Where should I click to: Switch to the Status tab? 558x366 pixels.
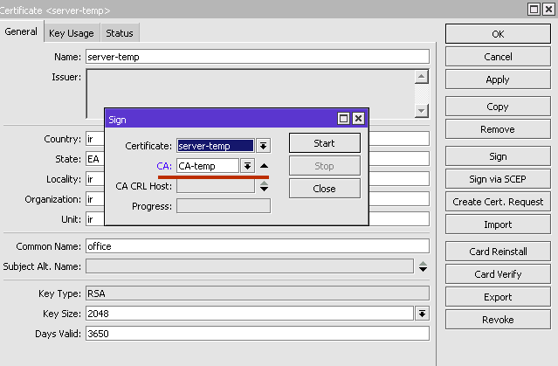click(120, 33)
